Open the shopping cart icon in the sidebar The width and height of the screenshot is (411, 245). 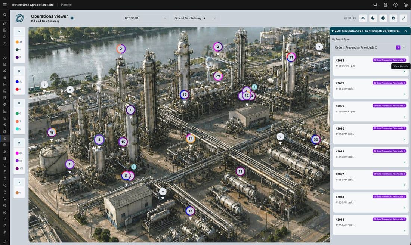(x=5, y=199)
